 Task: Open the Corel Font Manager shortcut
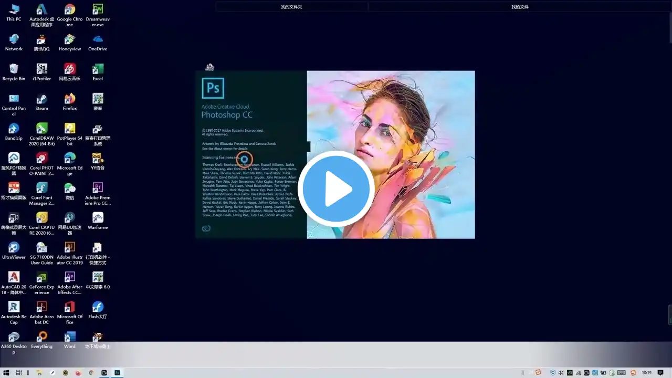[41, 194]
